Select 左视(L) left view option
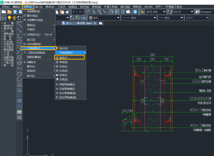This screenshot has width=214, height=156. click(x=71, y=66)
